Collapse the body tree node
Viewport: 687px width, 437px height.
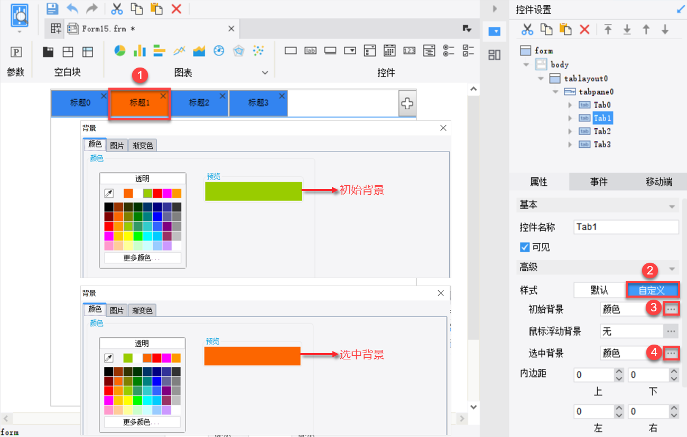526,64
